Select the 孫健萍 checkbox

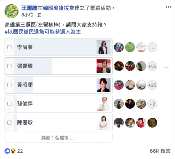click(9, 104)
